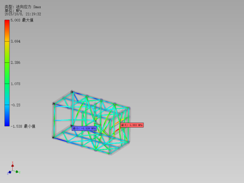
Task: Click the timestamp 2015/10/8, 21:19:32
Action: coord(23,14)
